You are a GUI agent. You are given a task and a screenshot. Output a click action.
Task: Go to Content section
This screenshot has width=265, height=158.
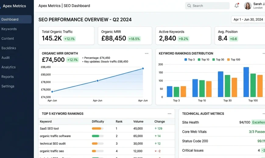click(x=8, y=39)
